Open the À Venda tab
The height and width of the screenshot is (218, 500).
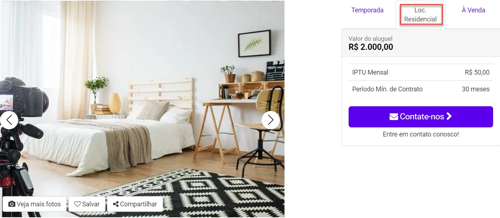tap(473, 10)
